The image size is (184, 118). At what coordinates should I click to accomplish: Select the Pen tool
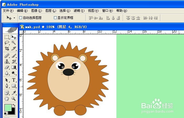click(x=7, y=86)
